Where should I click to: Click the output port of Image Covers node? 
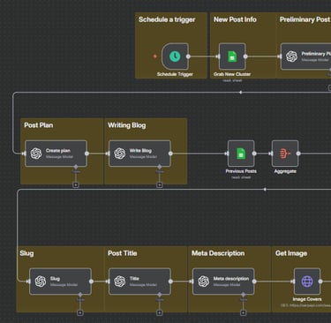(x=320, y=282)
